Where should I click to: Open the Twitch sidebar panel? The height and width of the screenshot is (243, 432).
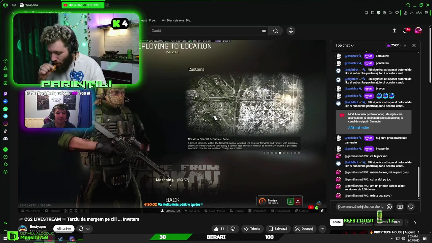click(x=5, y=94)
